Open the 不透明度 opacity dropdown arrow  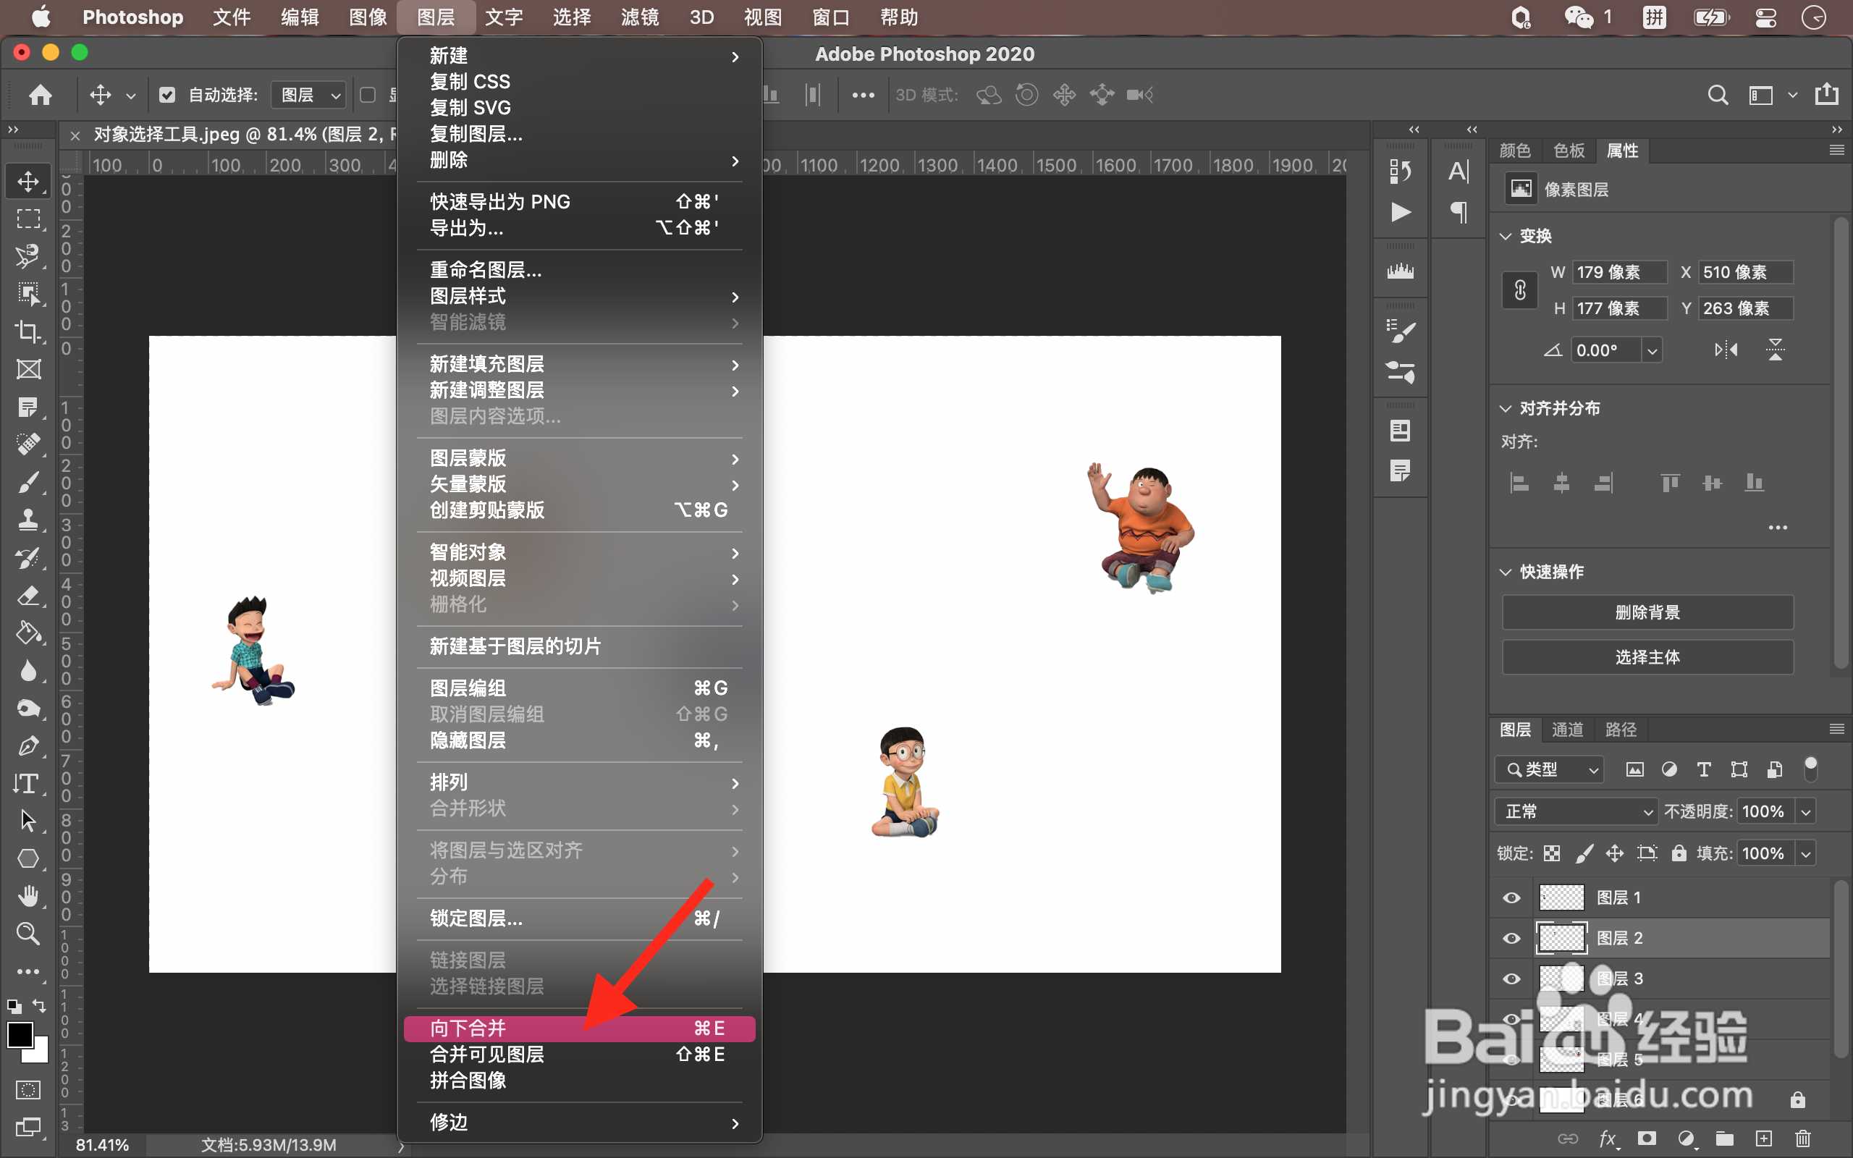(1806, 811)
